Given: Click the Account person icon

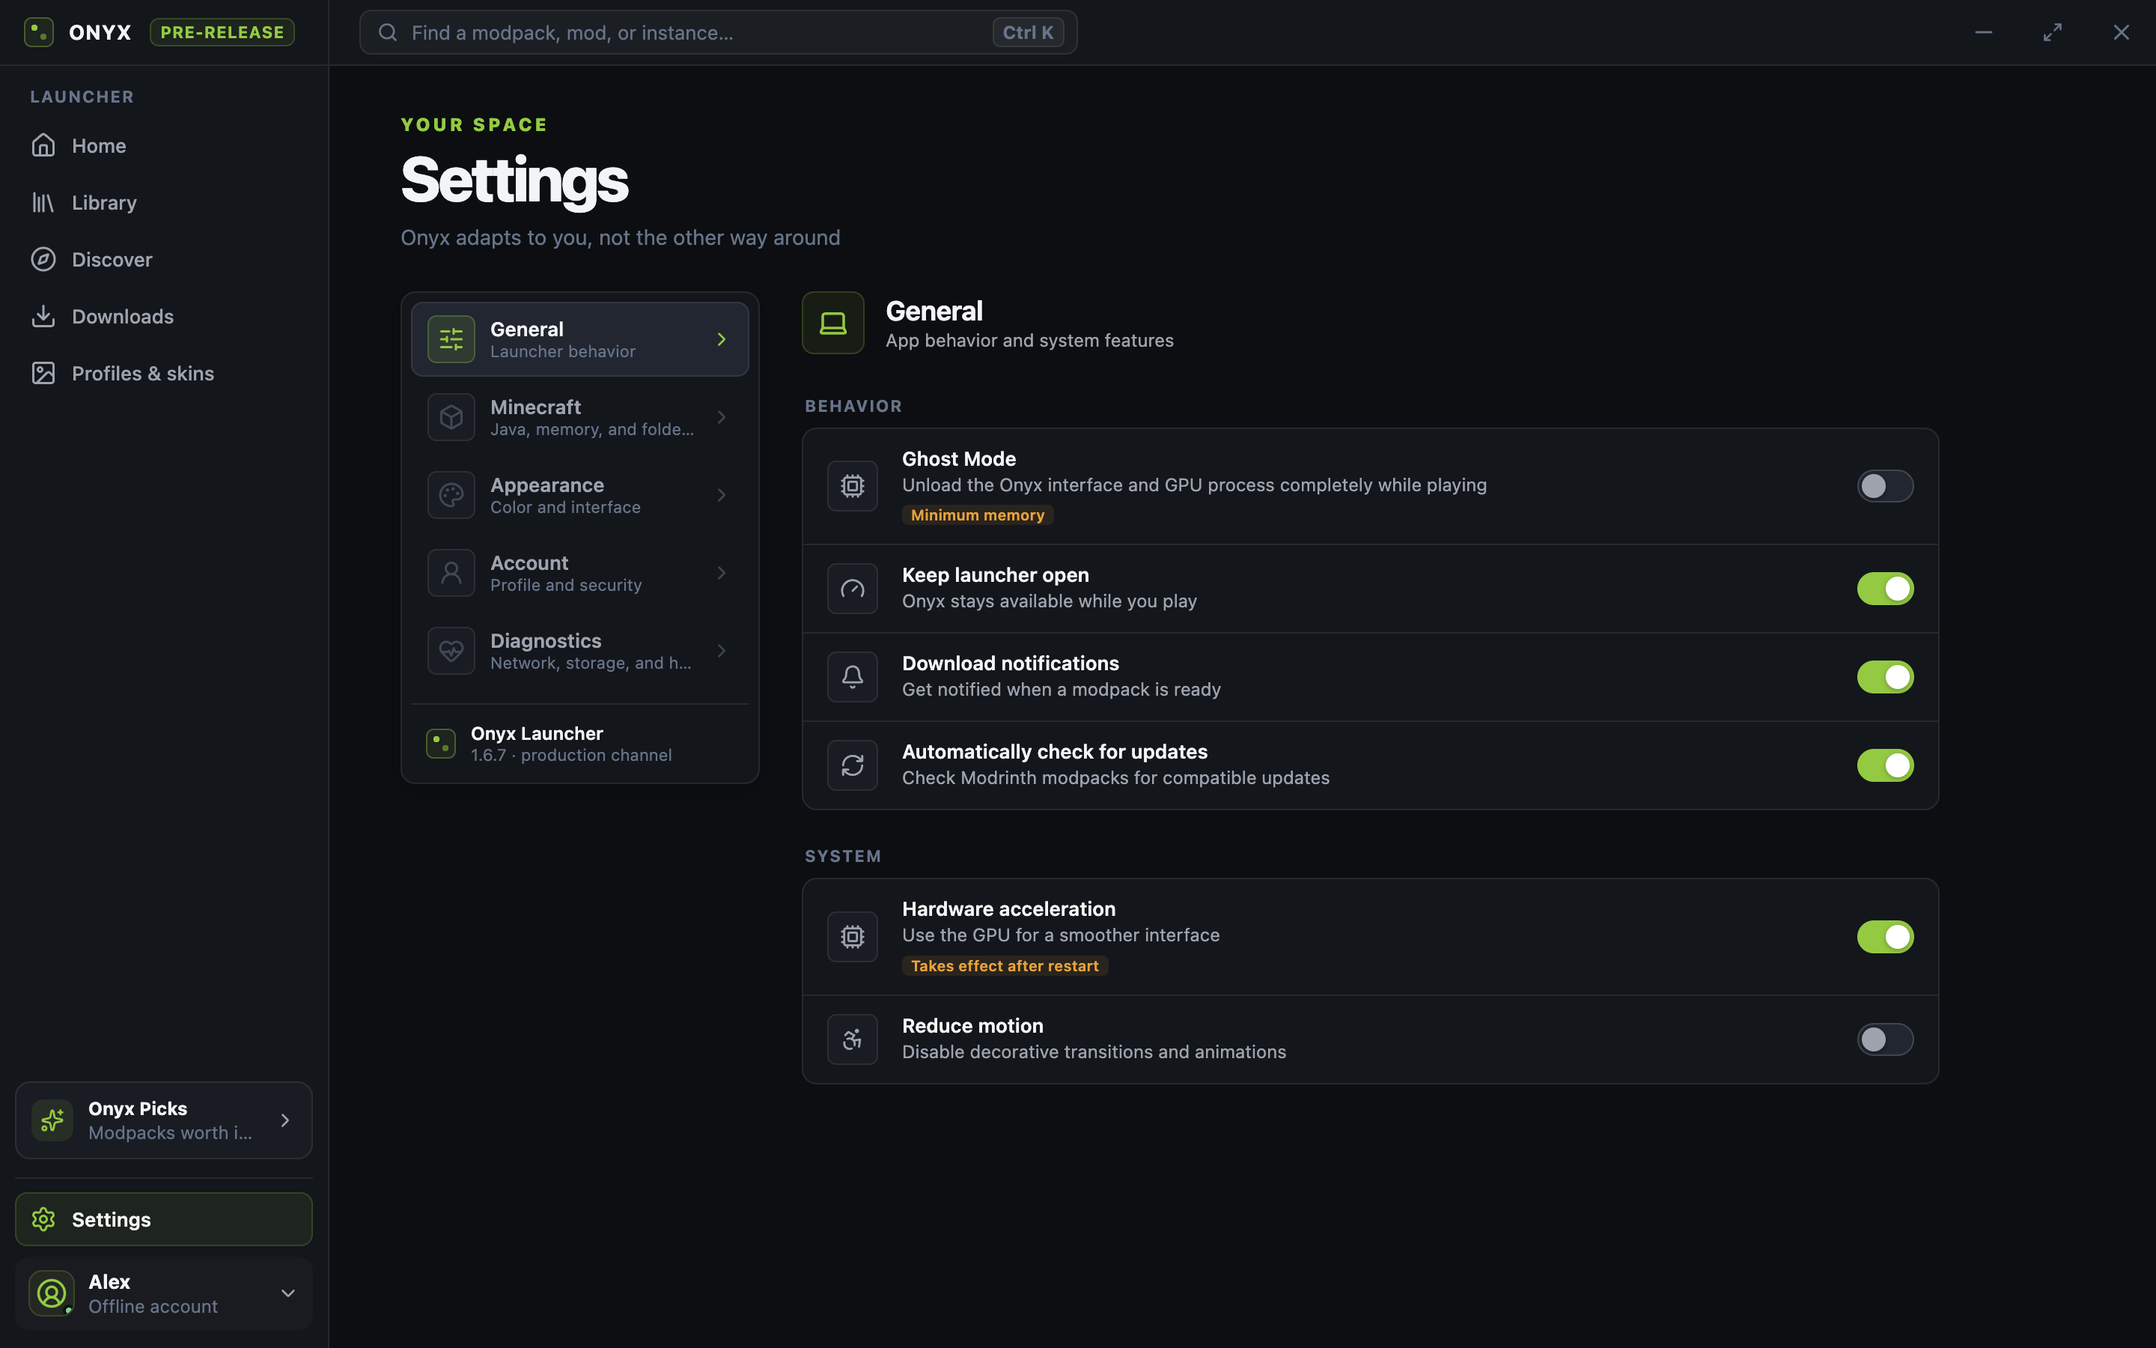Looking at the screenshot, I should coord(451,573).
